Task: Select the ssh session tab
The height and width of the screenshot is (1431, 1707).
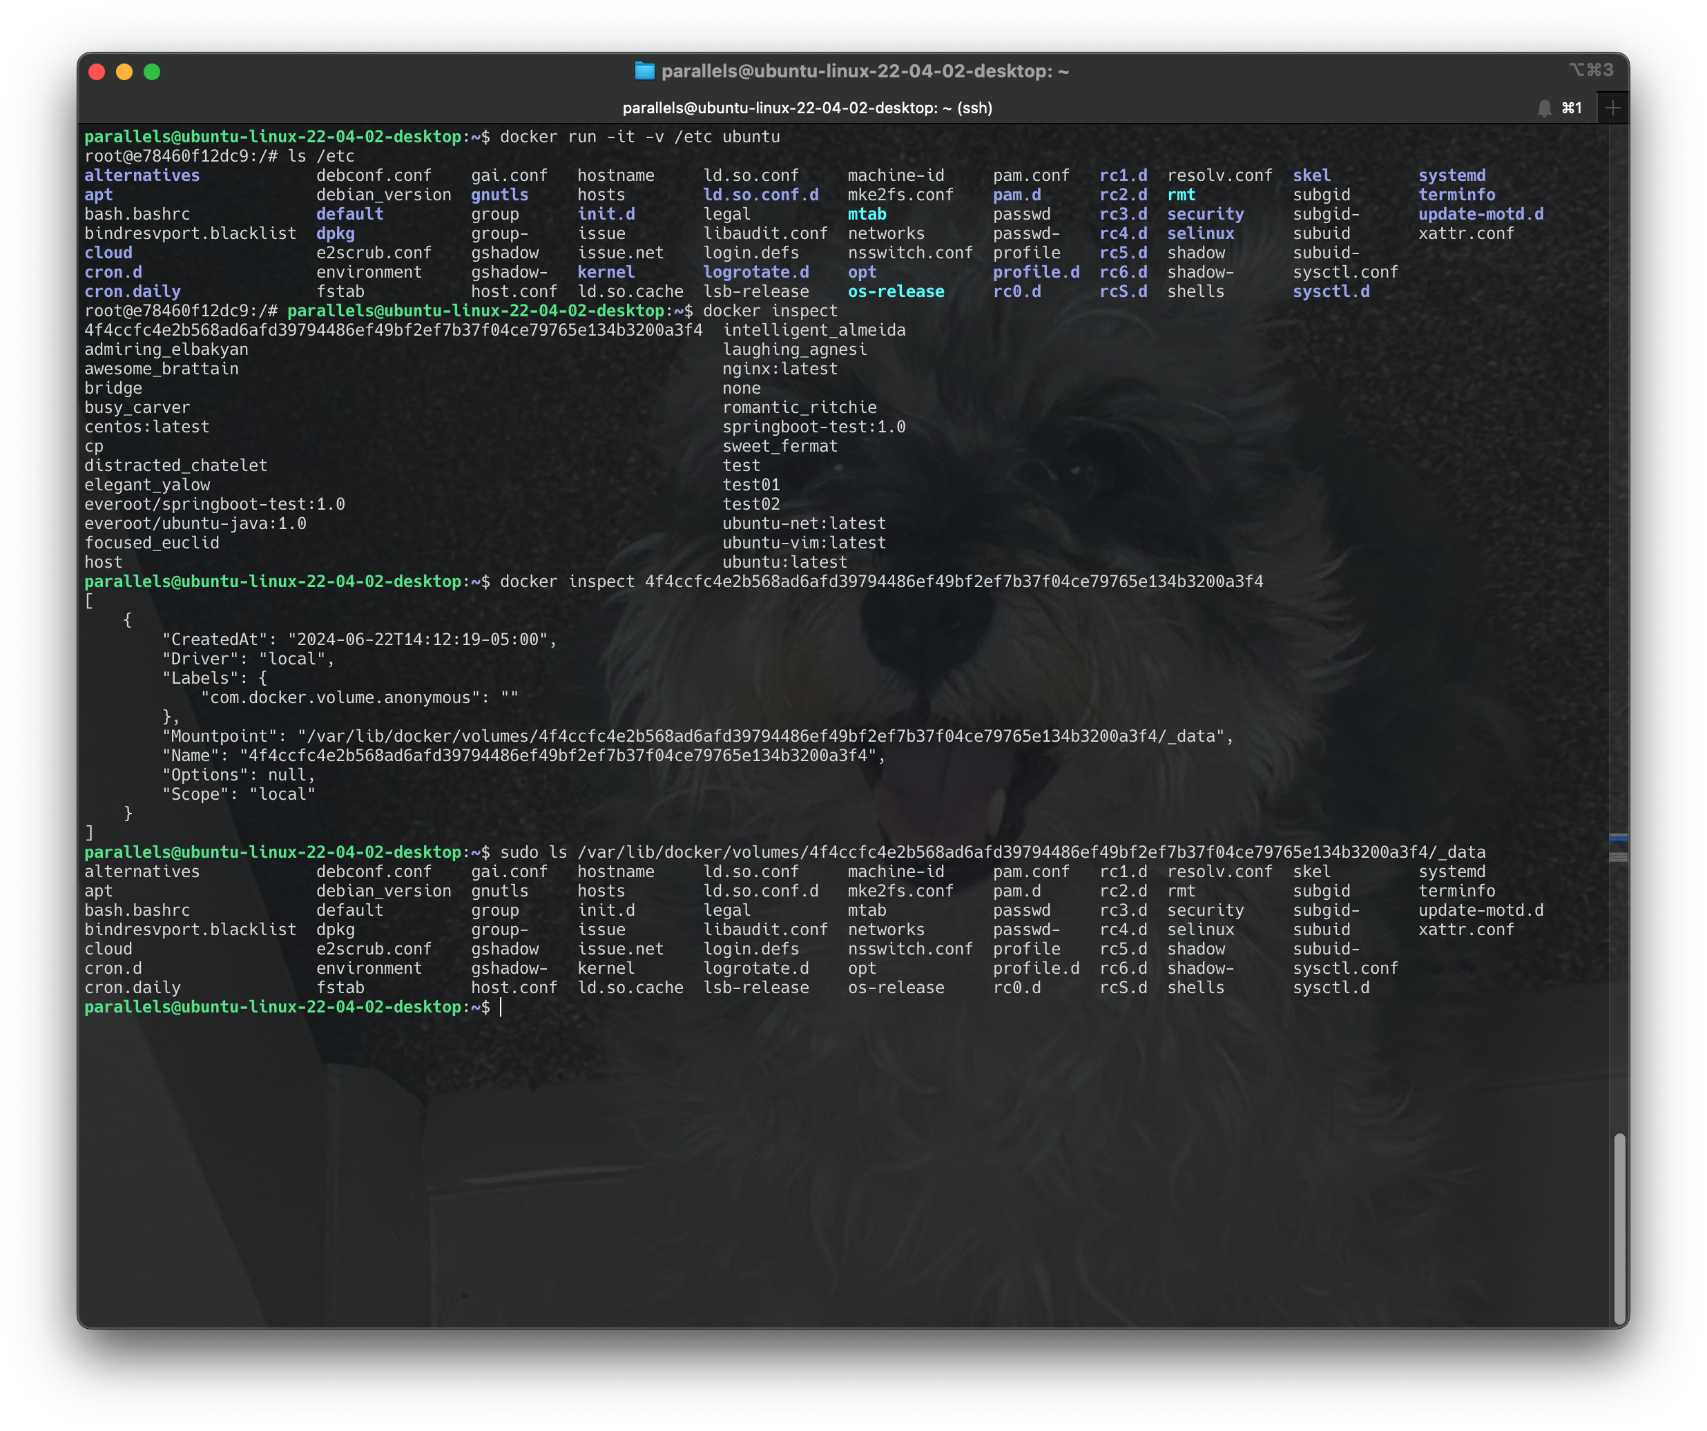Action: point(807,108)
